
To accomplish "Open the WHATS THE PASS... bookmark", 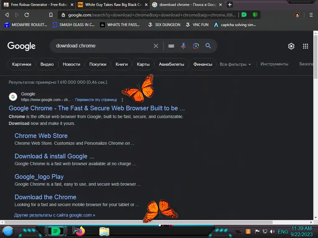I will (x=120, y=25).
